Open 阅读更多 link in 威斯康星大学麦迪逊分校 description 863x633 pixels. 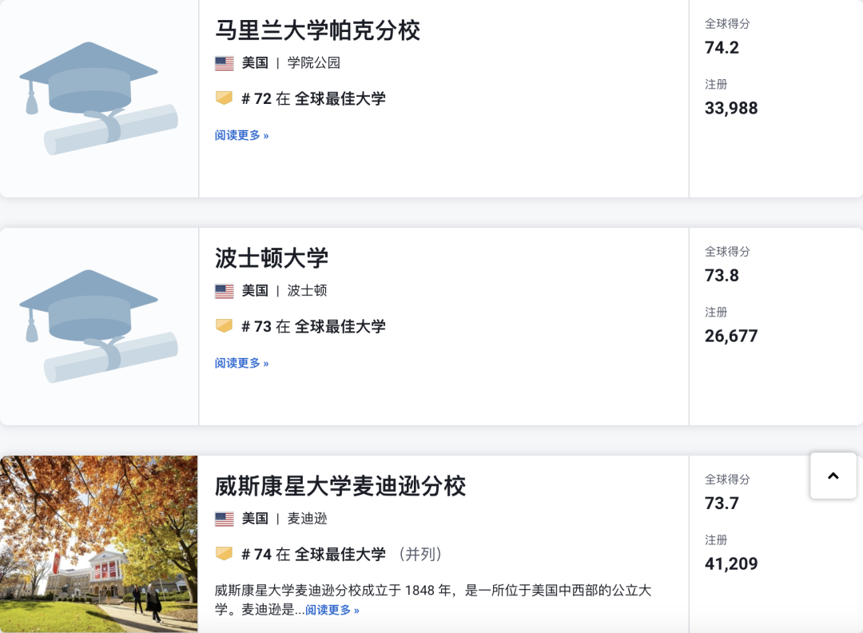(x=332, y=610)
